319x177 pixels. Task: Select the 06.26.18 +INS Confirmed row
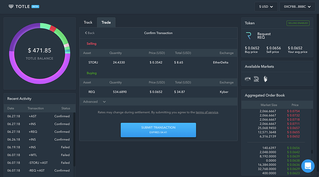(39, 140)
